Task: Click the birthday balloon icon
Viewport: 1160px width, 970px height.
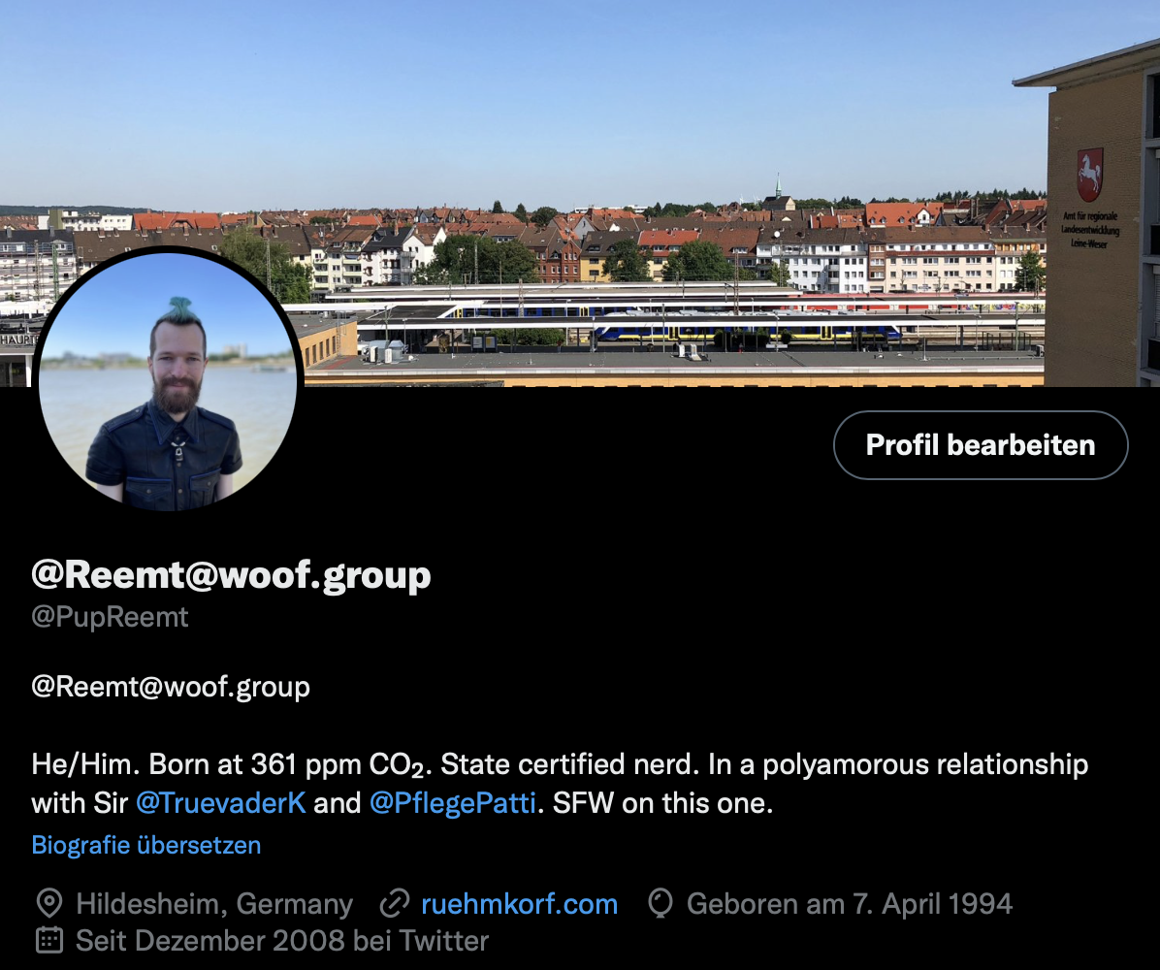Action: [660, 903]
